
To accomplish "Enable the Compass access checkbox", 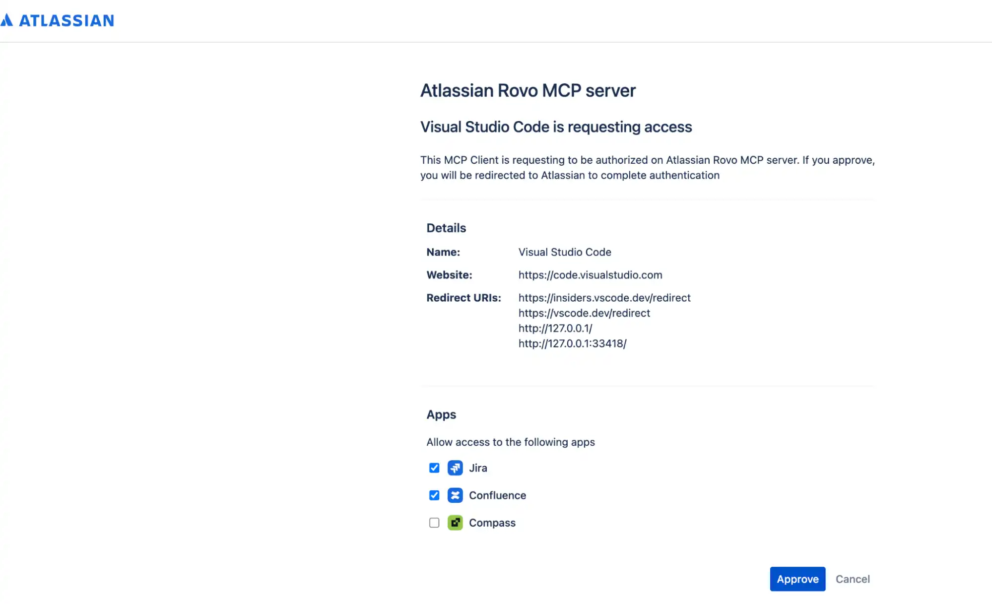I will [x=434, y=523].
